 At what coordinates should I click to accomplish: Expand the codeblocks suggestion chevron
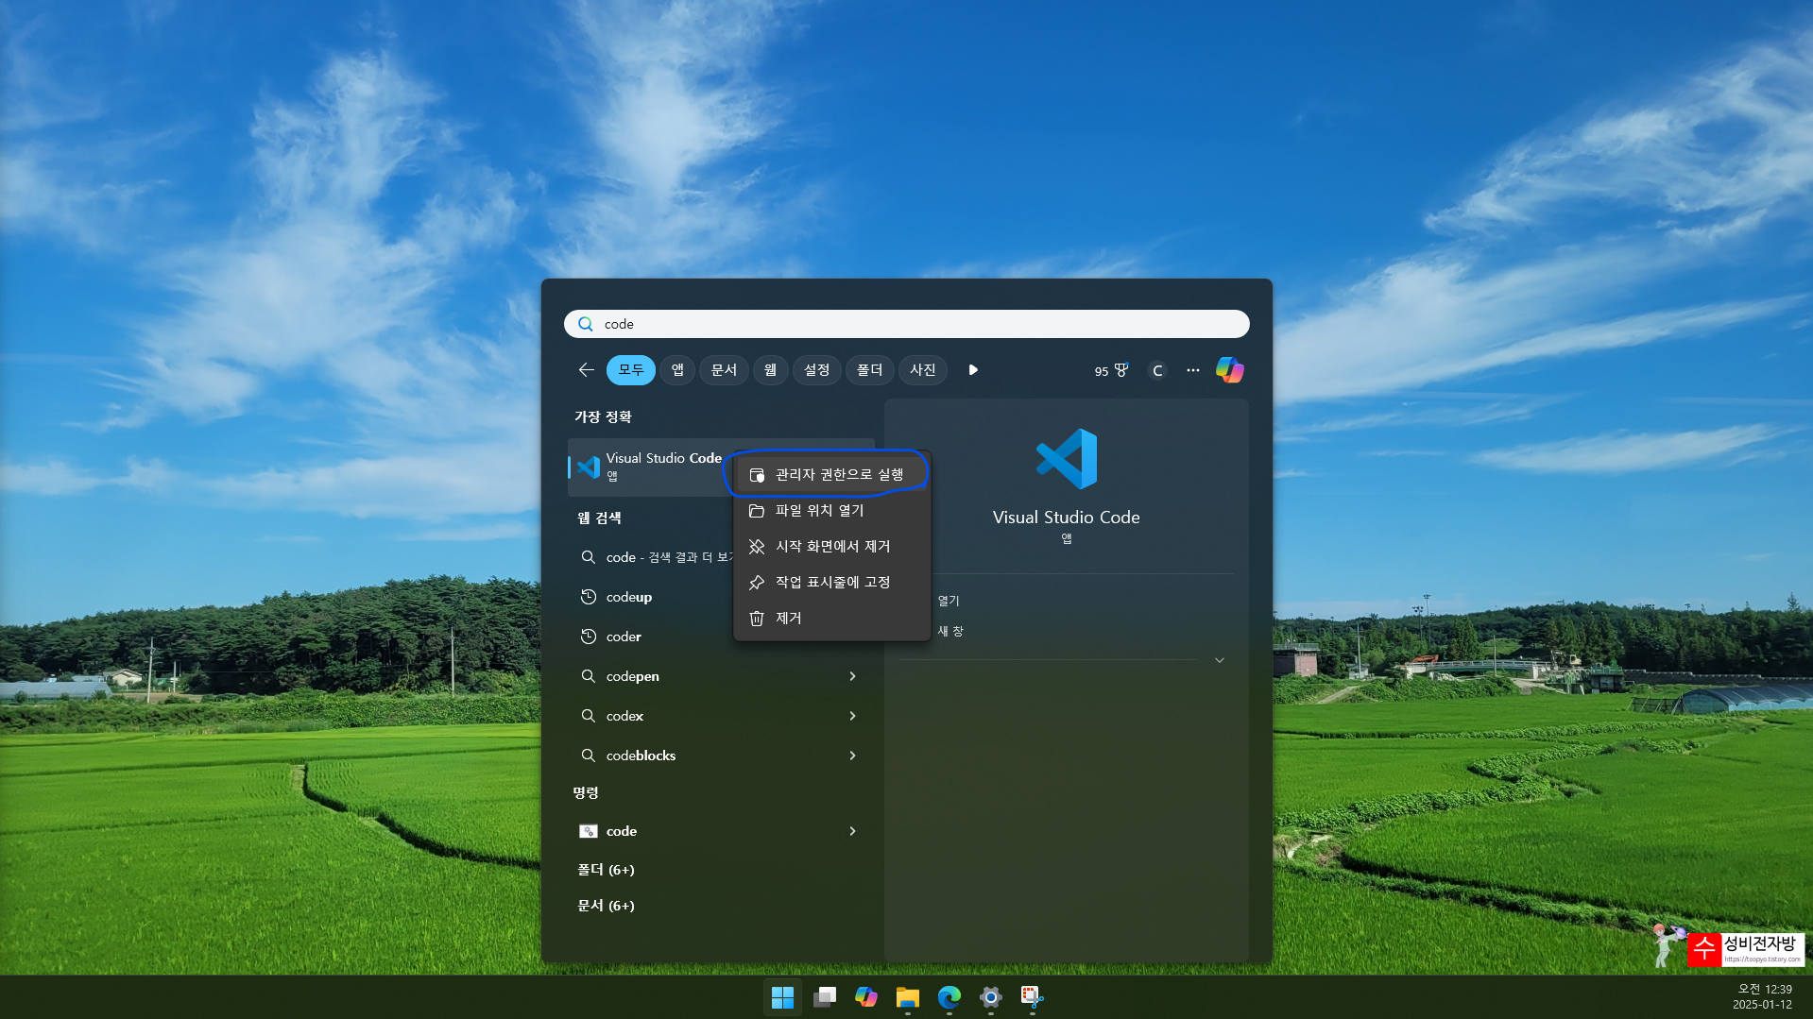(852, 756)
